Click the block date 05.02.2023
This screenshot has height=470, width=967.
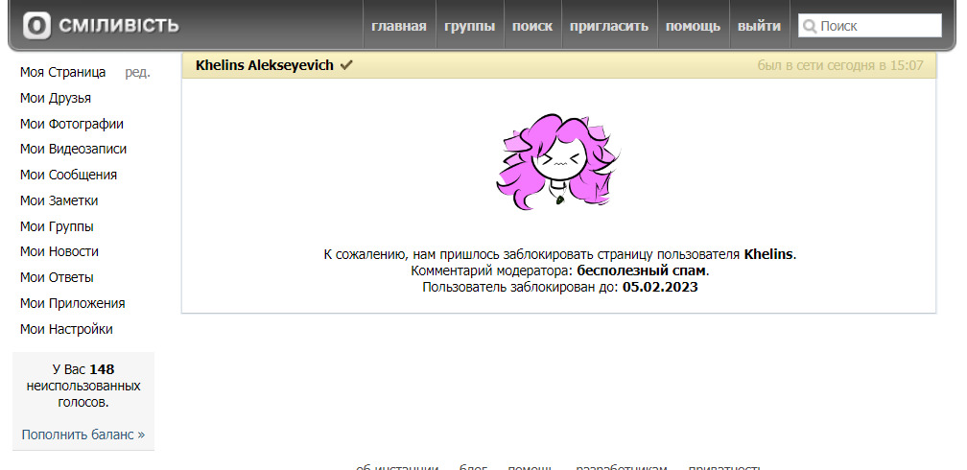(660, 287)
